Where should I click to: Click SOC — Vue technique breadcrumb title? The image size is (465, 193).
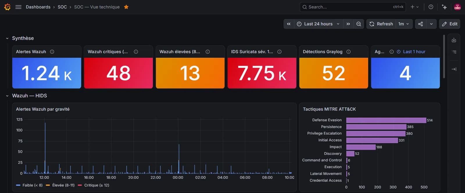click(97, 7)
